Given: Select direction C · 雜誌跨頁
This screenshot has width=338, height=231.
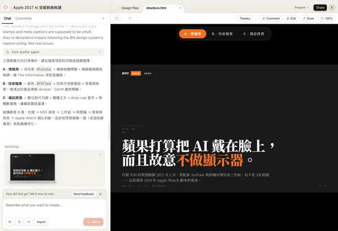Looking at the screenshot, I should tap(253, 34).
